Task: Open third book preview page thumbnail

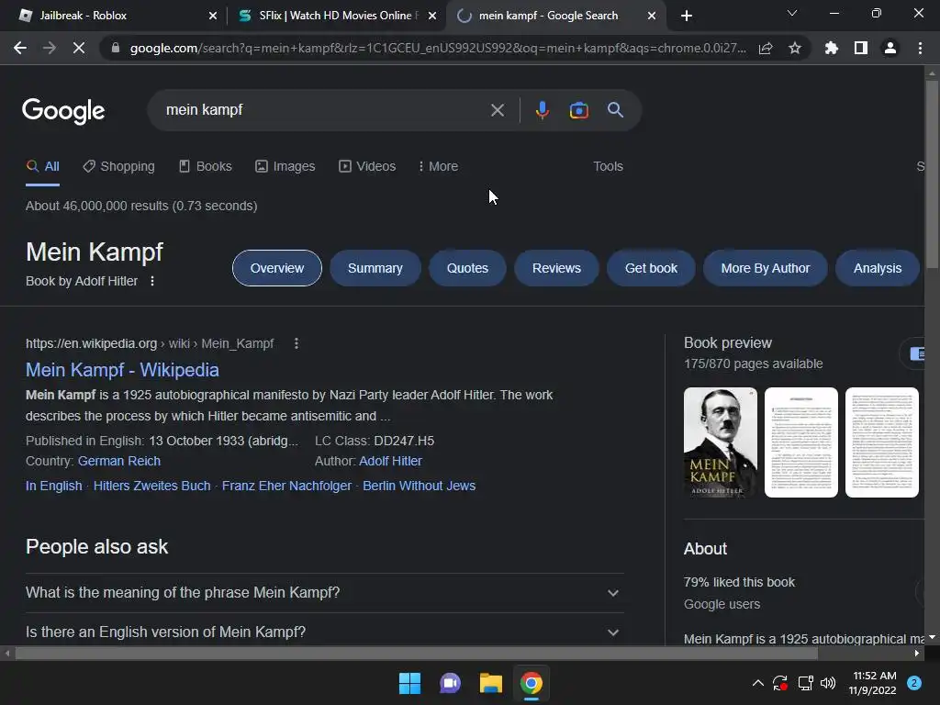Action: (x=882, y=442)
